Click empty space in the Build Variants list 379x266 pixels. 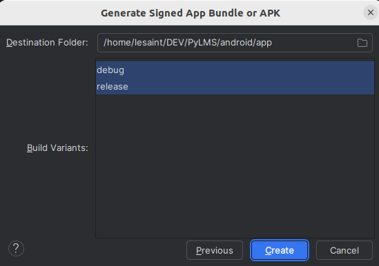[x=235, y=167]
